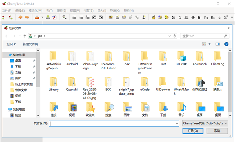This screenshot has width=235, height=142.
Task: Click the orange go forward arrow icon
Action: (x=27, y=17)
